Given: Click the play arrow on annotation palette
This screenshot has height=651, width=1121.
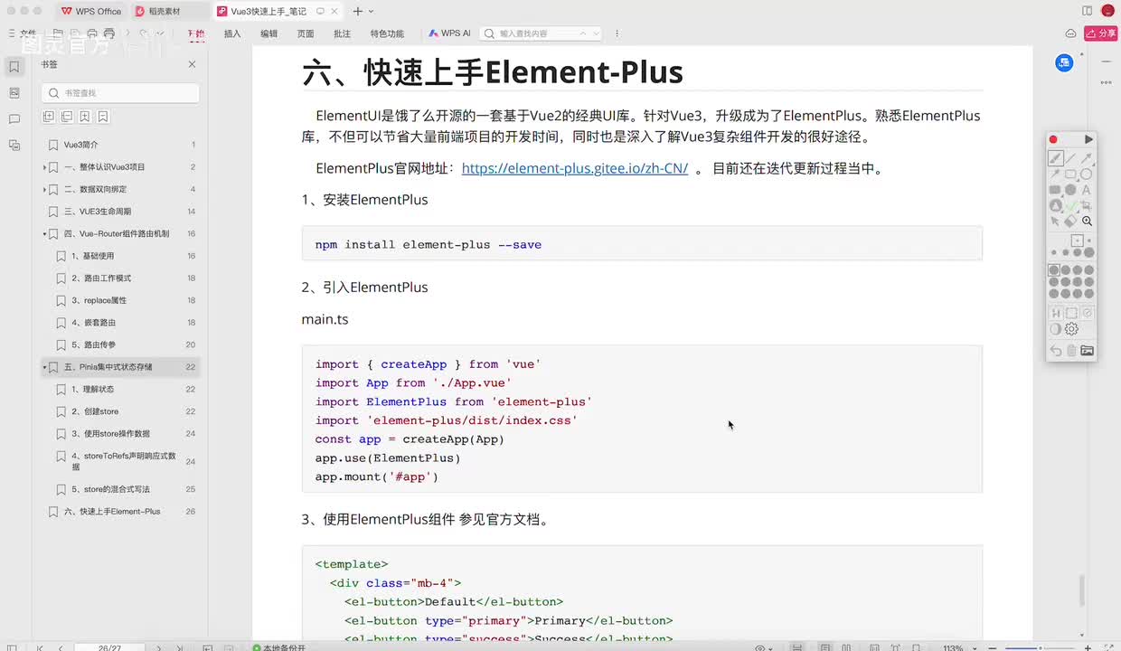Looking at the screenshot, I should (1088, 139).
